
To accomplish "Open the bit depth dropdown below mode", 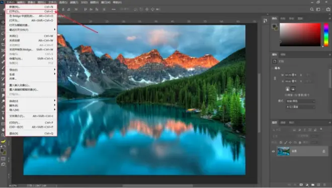I will pos(300,107).
